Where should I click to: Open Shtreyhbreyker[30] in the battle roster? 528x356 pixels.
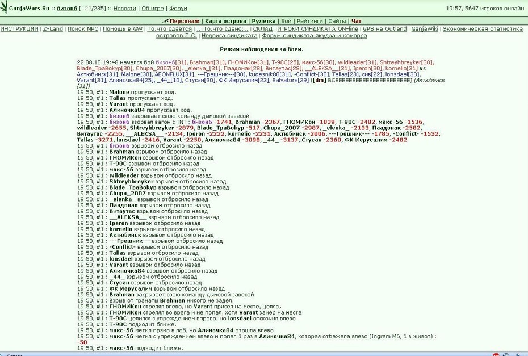tap(407, 62)
